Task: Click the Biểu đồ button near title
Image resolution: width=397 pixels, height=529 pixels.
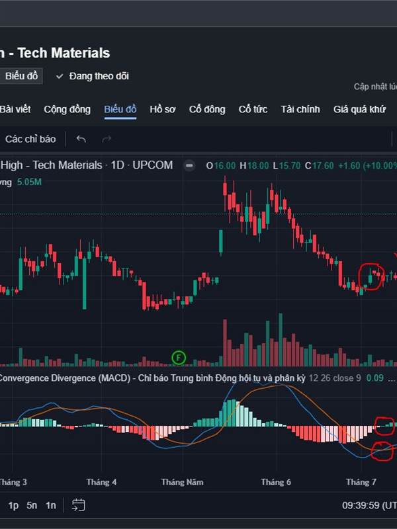Action: [21, 76]
